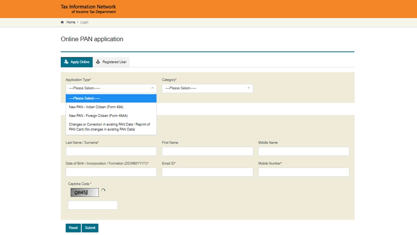Select the Date of Birth input field

point(111,172)
